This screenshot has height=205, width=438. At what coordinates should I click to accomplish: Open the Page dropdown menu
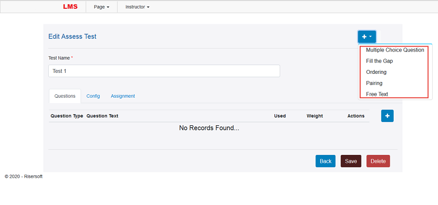pyautogui.click(x=101, y=7)
